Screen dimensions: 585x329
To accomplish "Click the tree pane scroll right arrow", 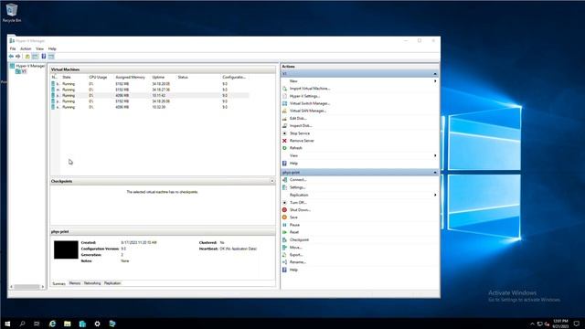I will pyautogui.click(x=43, y=287).
